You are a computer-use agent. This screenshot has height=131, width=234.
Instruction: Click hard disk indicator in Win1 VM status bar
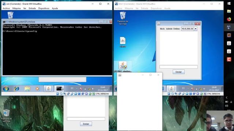[x=169, y=94]
